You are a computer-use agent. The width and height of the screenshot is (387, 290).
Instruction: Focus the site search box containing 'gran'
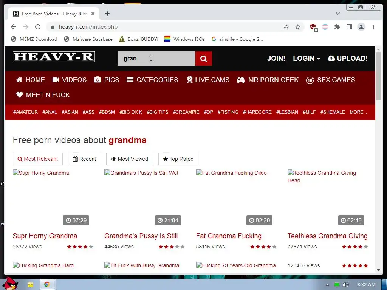[156, 59]
